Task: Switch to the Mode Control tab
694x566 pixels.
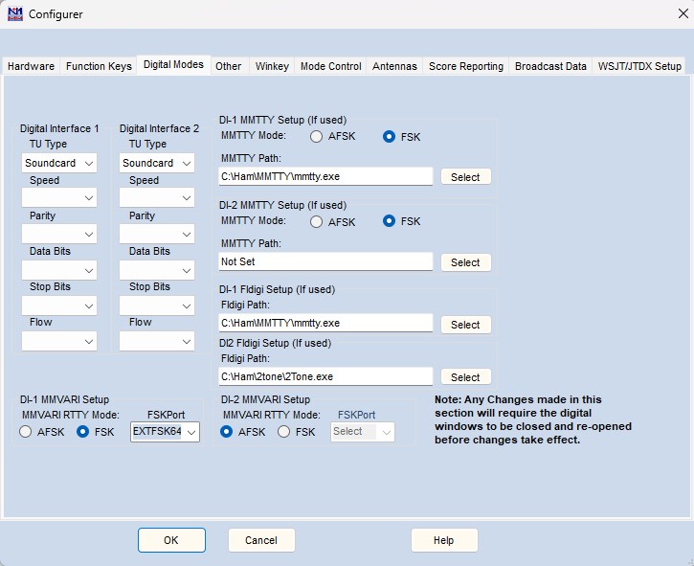Action: tap(330, 66)
